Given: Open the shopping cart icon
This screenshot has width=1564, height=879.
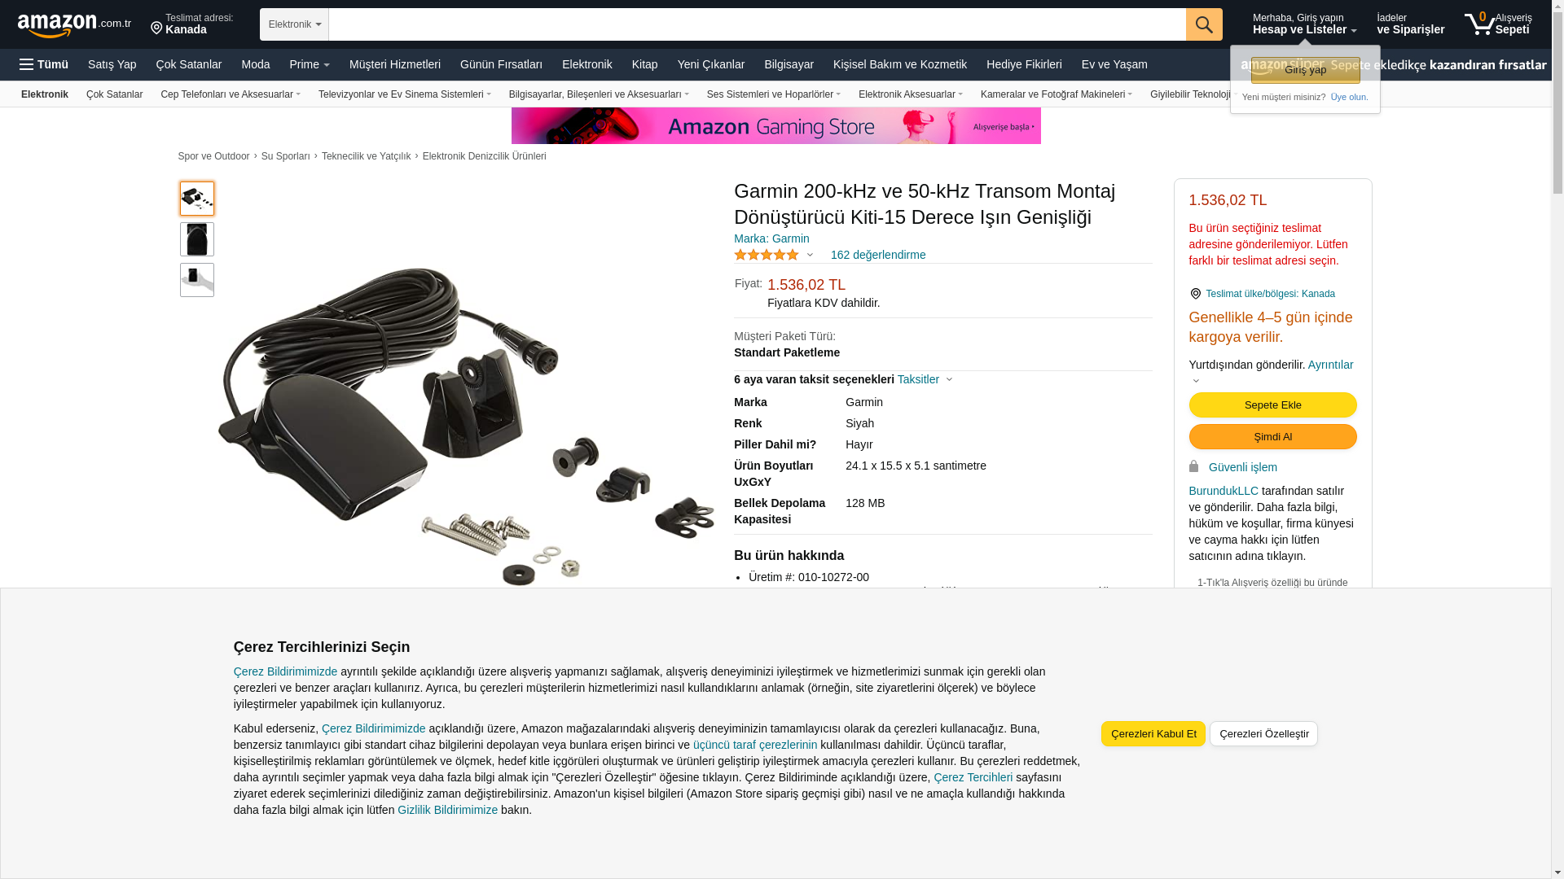Looking at the screenshot, I should 1497,24.
